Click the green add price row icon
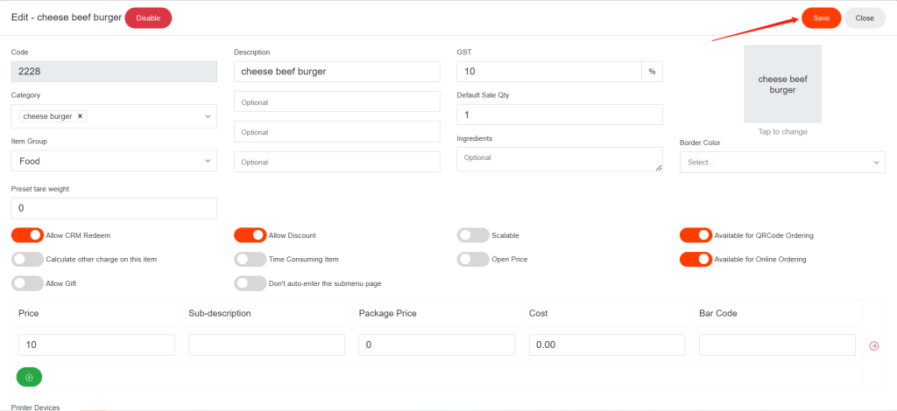 [x=29, y=377]
